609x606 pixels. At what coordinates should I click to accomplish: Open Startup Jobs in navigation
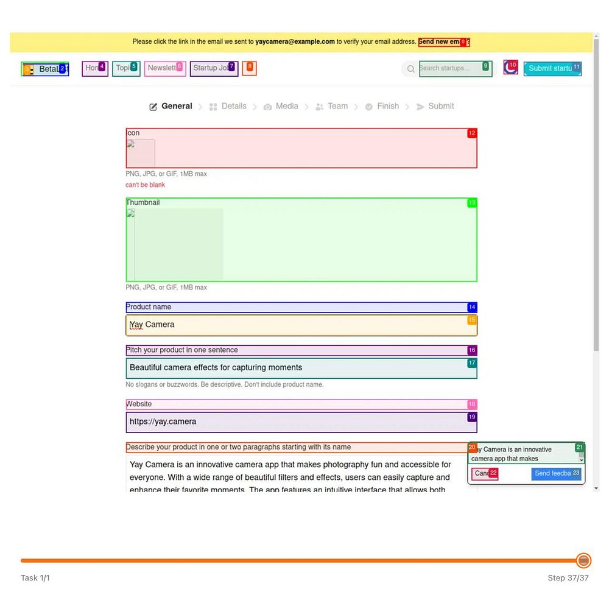tap(214, 69)
